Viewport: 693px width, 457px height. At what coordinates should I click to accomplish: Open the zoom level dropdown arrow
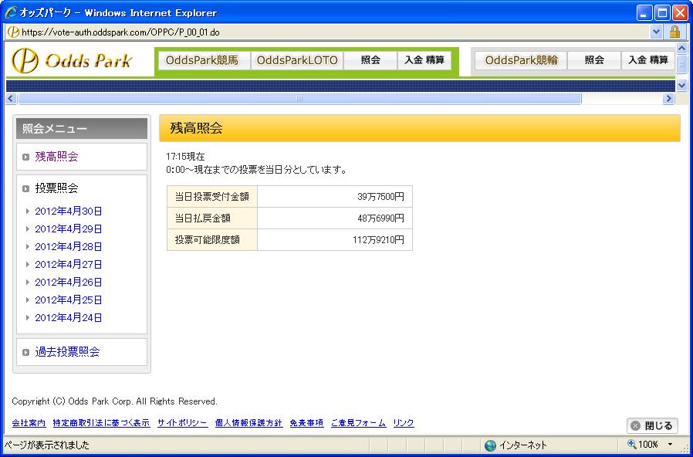pos(670,444)
